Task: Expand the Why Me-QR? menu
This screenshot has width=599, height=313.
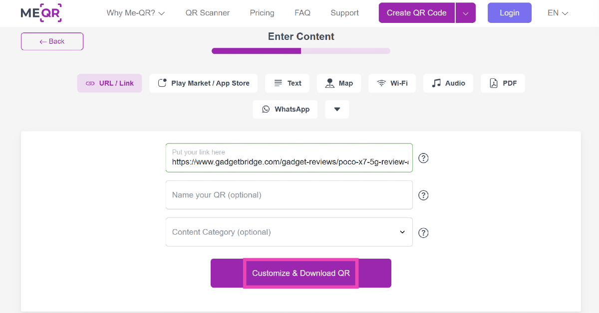Action: (135, 13)
